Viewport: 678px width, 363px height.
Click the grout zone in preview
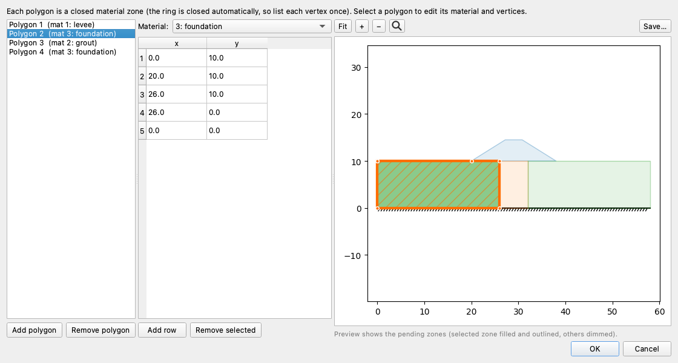[514, 185]
